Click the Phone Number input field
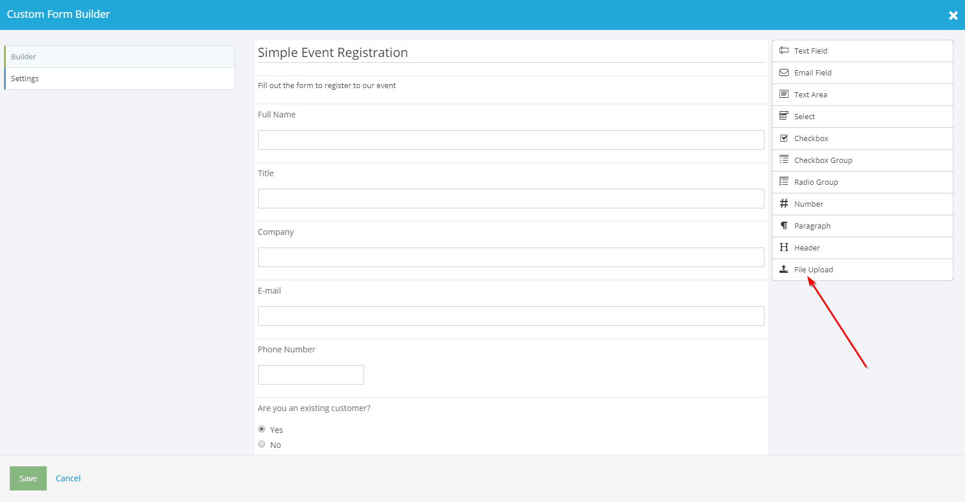 point(311,375)
